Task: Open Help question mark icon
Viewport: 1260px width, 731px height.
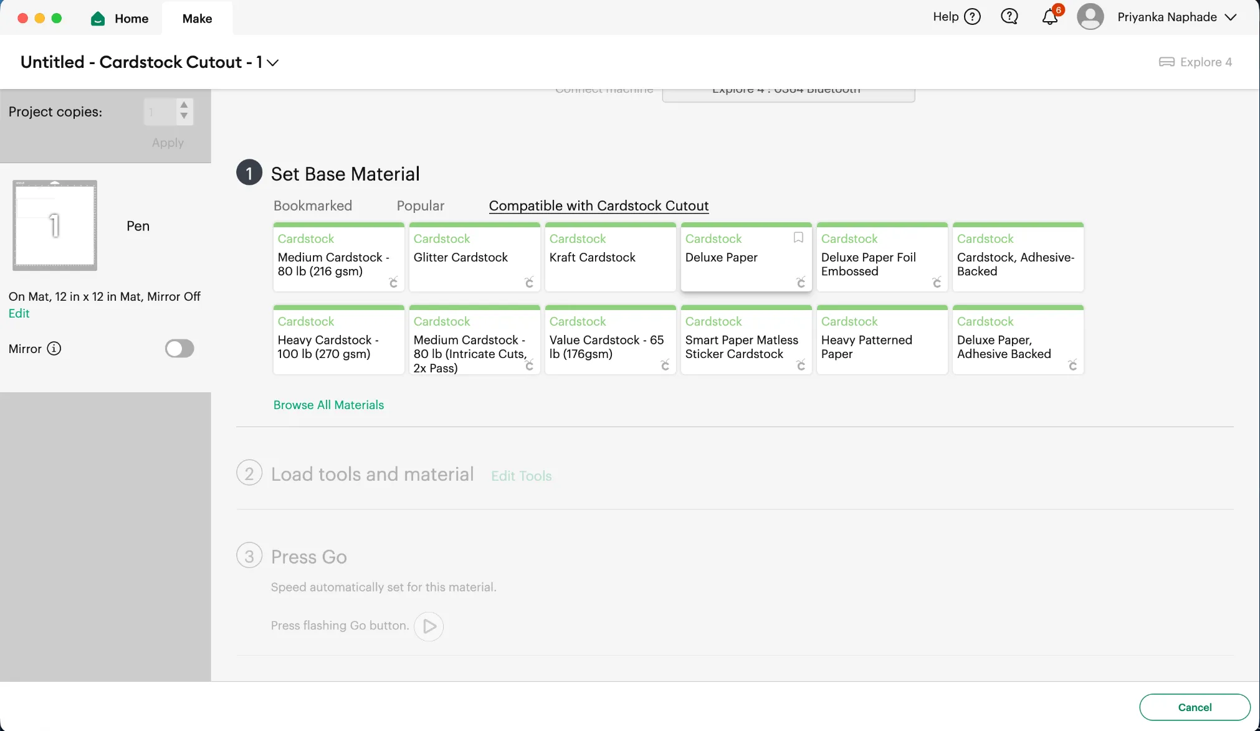Action: click(972, 17)
